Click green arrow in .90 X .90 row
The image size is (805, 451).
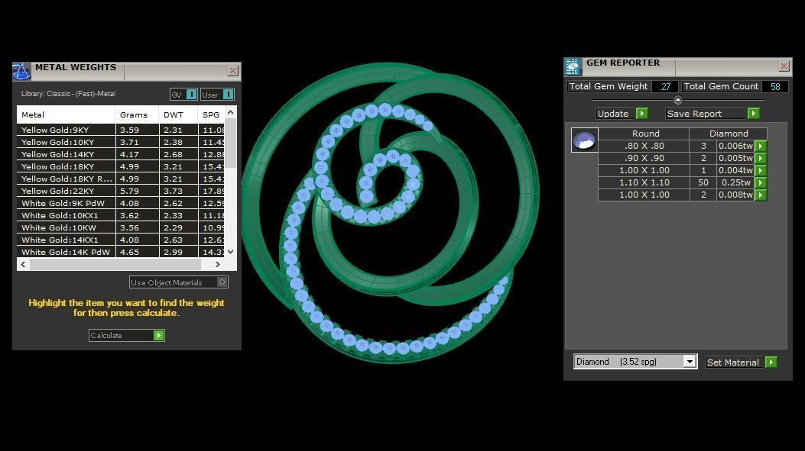coord(761,159)
